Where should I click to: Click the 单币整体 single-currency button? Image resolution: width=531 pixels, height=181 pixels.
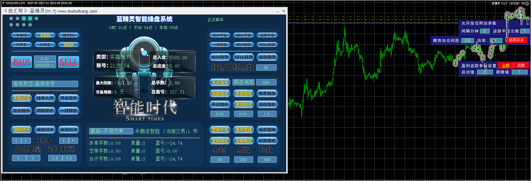[244, 130]
